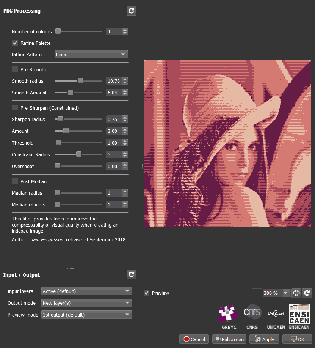
Task: Click the Smooth Amount stepper arrows
Action: pyautogui.click(x=125, y=93)
